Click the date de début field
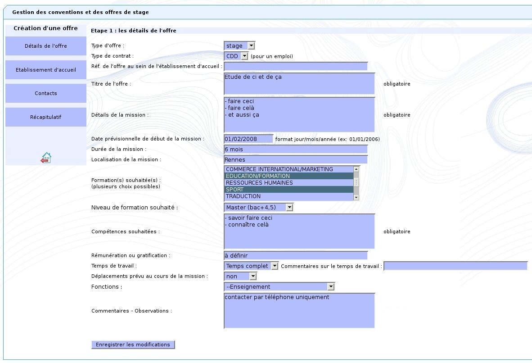The image size is (532, 363). [x=248, y=139]
